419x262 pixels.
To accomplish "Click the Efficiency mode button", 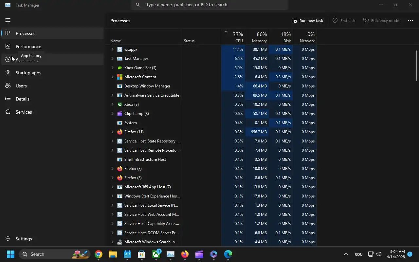I will 381,21.
